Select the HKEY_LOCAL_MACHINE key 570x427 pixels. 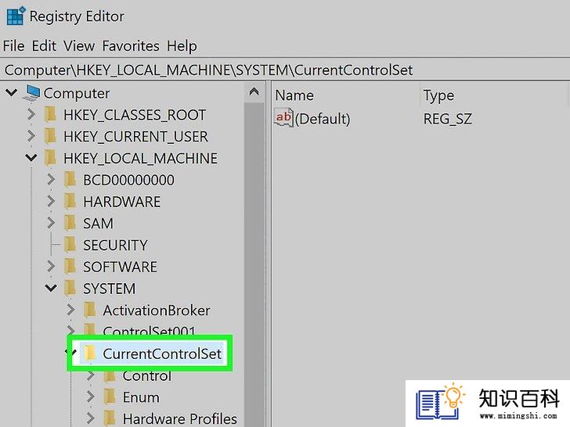click(x=140, y=159)
